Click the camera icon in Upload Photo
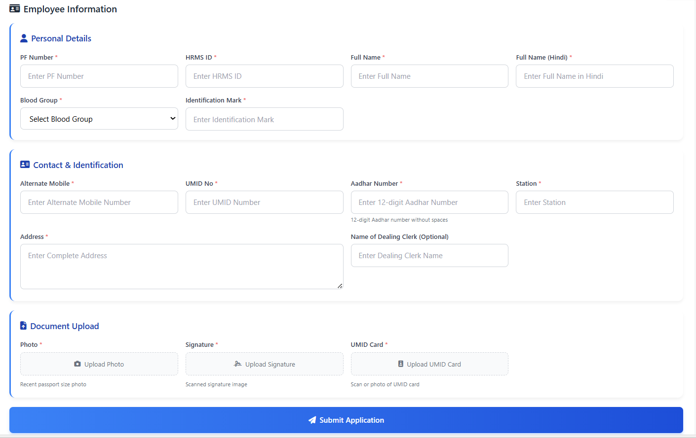The image size is (696, 438). coord(77,364)
